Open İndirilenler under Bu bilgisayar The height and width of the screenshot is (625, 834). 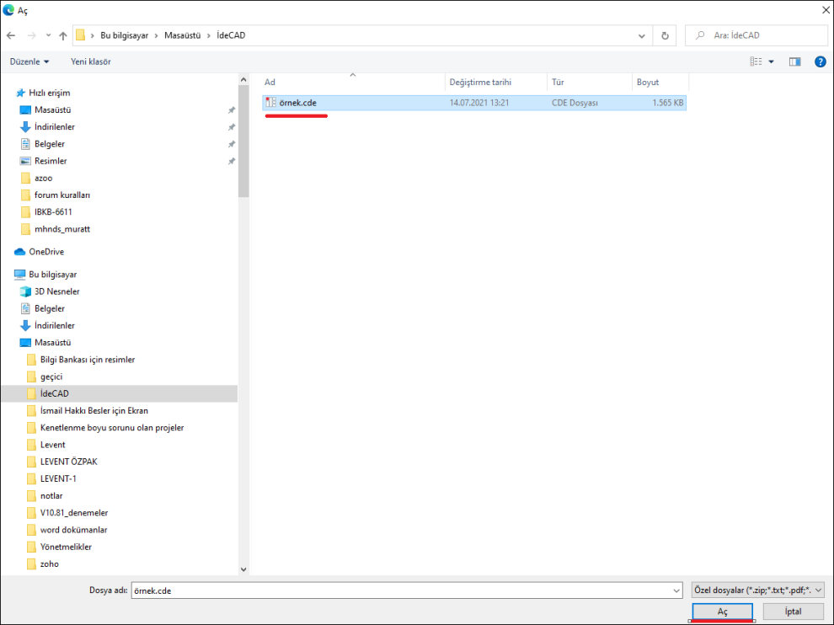[54, 325]
